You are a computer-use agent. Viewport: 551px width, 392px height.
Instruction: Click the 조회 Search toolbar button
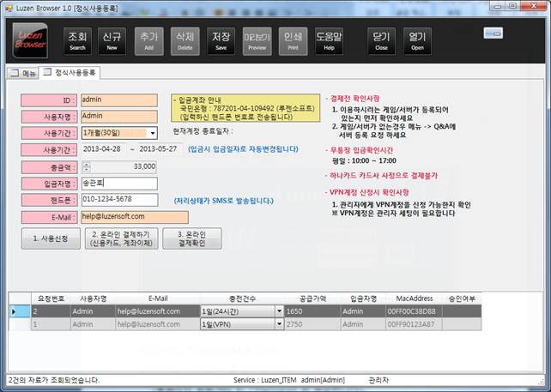click(x=77, y=40)
